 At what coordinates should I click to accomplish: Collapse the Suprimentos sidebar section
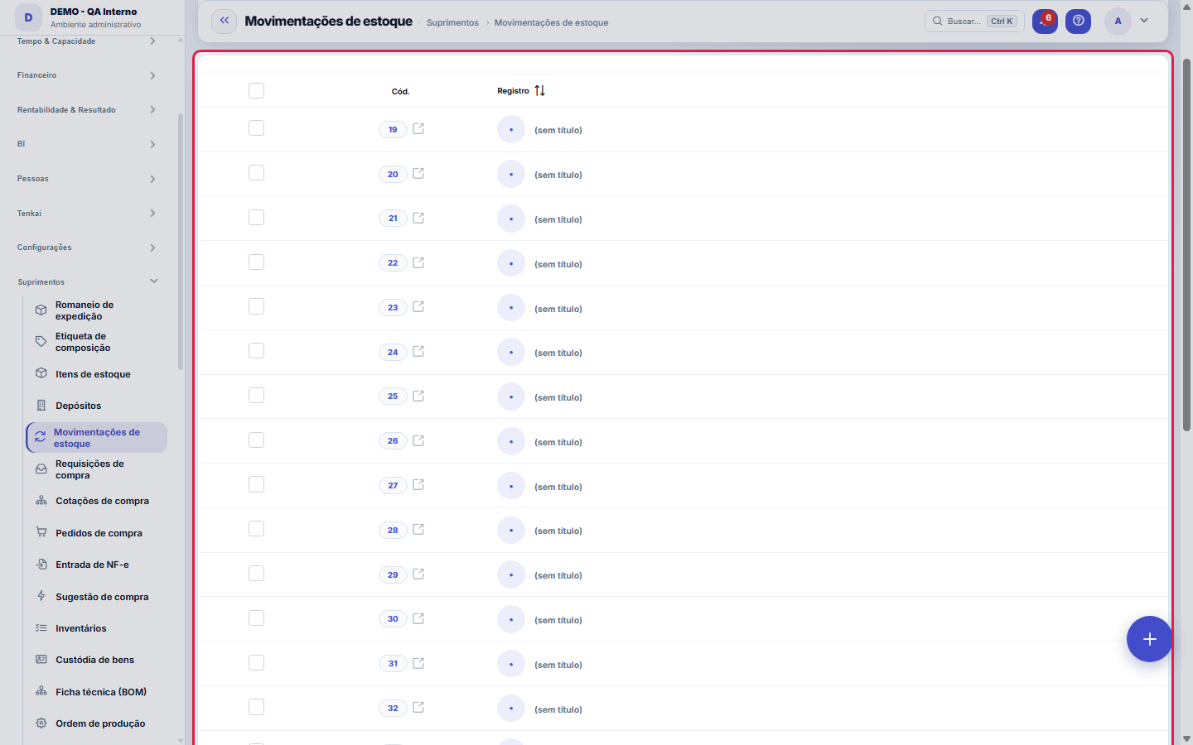(x=87, y=281)
